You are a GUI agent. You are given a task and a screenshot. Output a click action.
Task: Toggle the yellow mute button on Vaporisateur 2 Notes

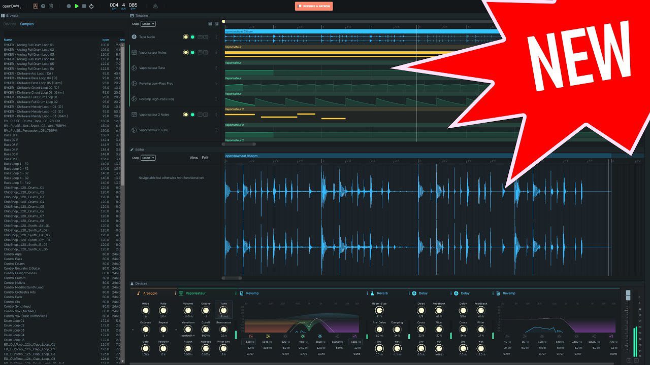point(186,115)
